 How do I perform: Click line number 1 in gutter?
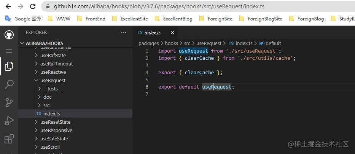coord(147,51)
